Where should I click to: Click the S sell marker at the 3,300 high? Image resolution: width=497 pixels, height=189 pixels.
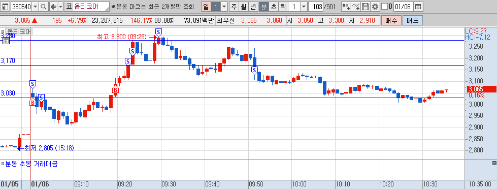tap(159, 32)
